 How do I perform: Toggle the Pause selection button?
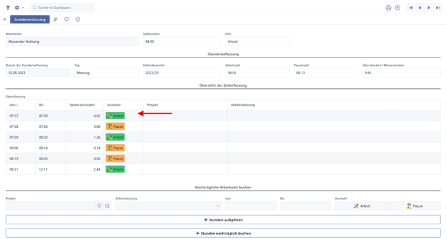click(414, 206)
